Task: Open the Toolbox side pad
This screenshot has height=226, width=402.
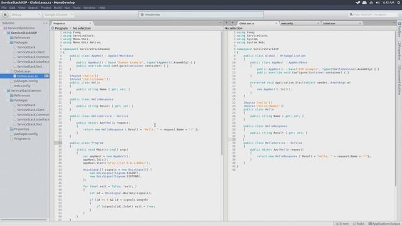Action: (x=399, y=30)
